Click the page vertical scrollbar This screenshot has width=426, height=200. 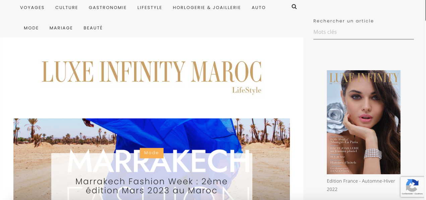tap(424, 100)
